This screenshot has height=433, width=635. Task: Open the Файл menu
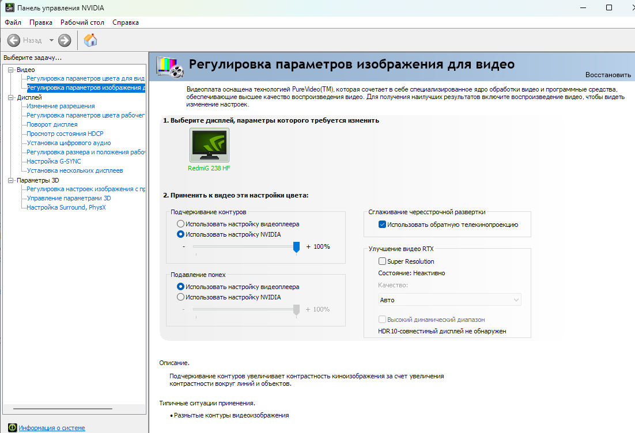[x=13, y=22]
